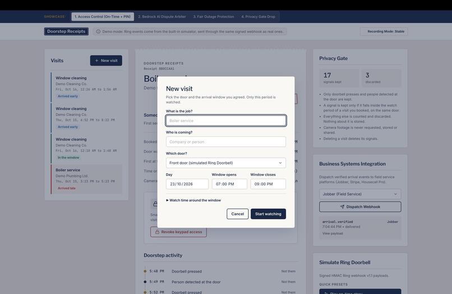Click the Window closes time field

pyautogui.click(x=268, y=184)
